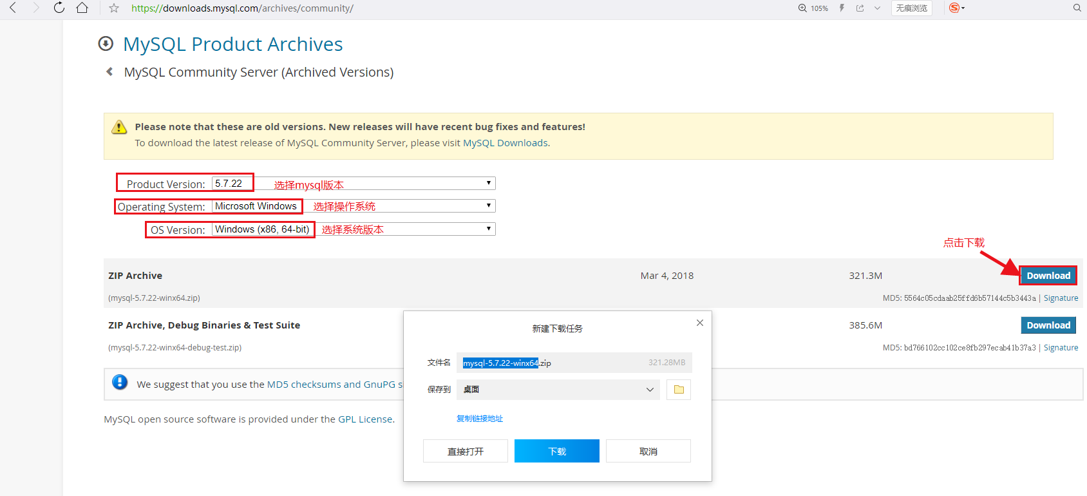Screen dimensions: 1087x496
Task: Click the 321.3M size text
Action: coord(865,276)
